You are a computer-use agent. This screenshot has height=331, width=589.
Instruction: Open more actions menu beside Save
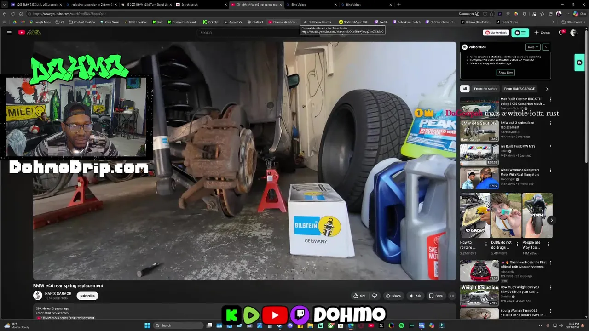(x=452, y=296)
